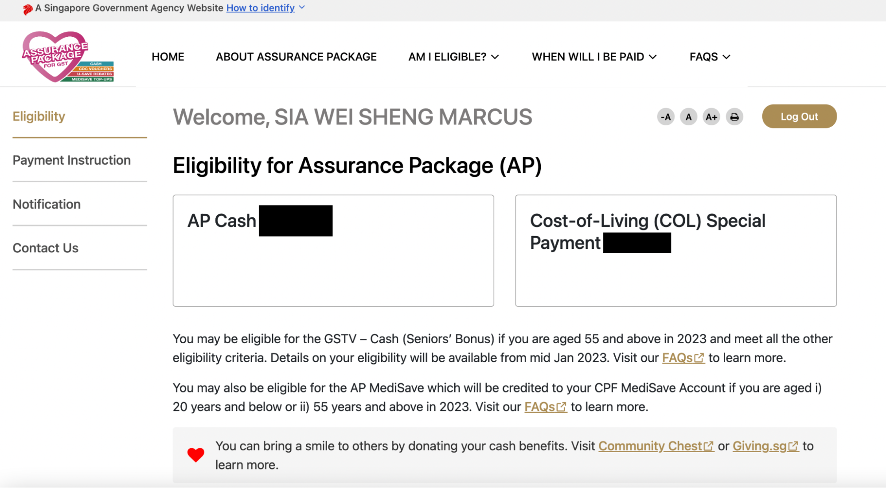The image size is (886, 488).
Task: Visit the Giving.sg link
Action: pos(765,446)
